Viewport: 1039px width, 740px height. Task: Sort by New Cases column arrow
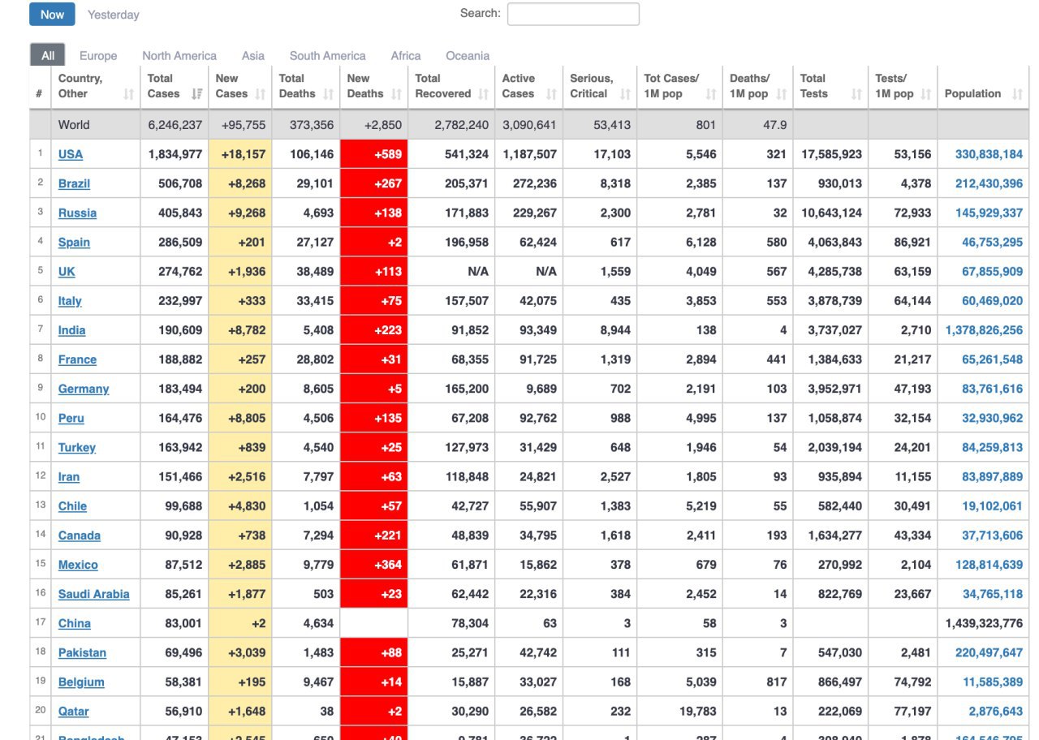(x=261, y=94)
